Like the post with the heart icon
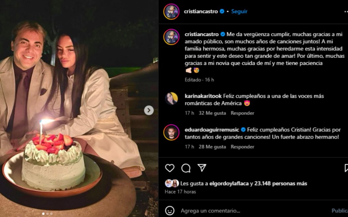 point(170,168)
